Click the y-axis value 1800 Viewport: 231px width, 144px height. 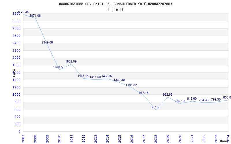[x=16, y=65]
